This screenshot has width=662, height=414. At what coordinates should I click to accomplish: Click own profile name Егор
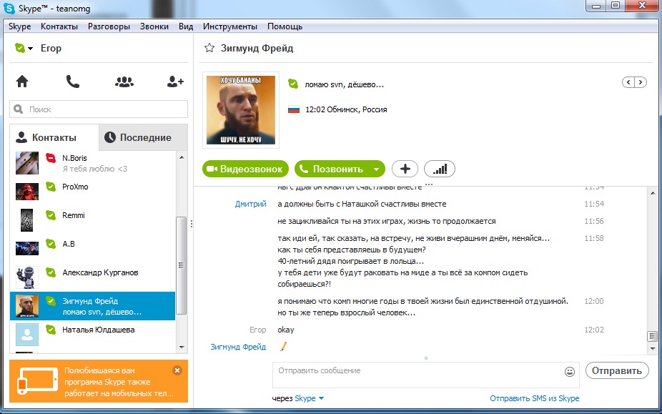[x=51, y=48]
